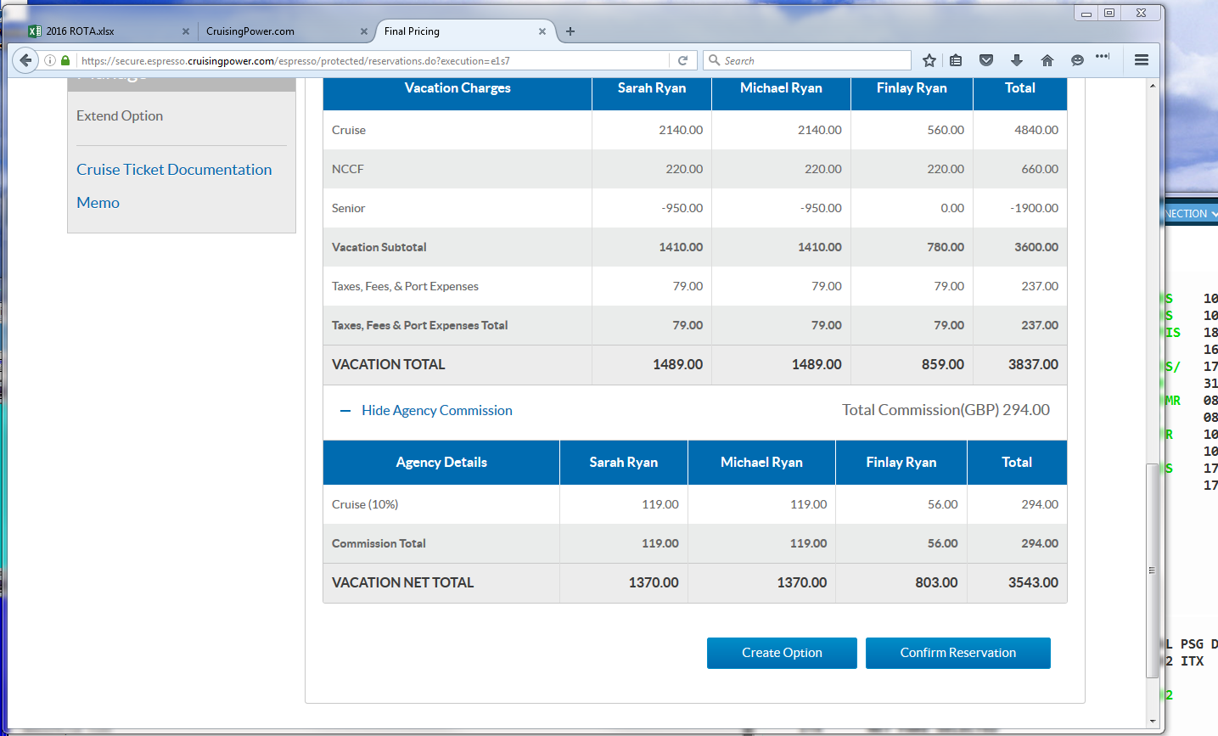1218x736 pixels.
Task: Open the Memo link
Action: click(x=98, y=203)
